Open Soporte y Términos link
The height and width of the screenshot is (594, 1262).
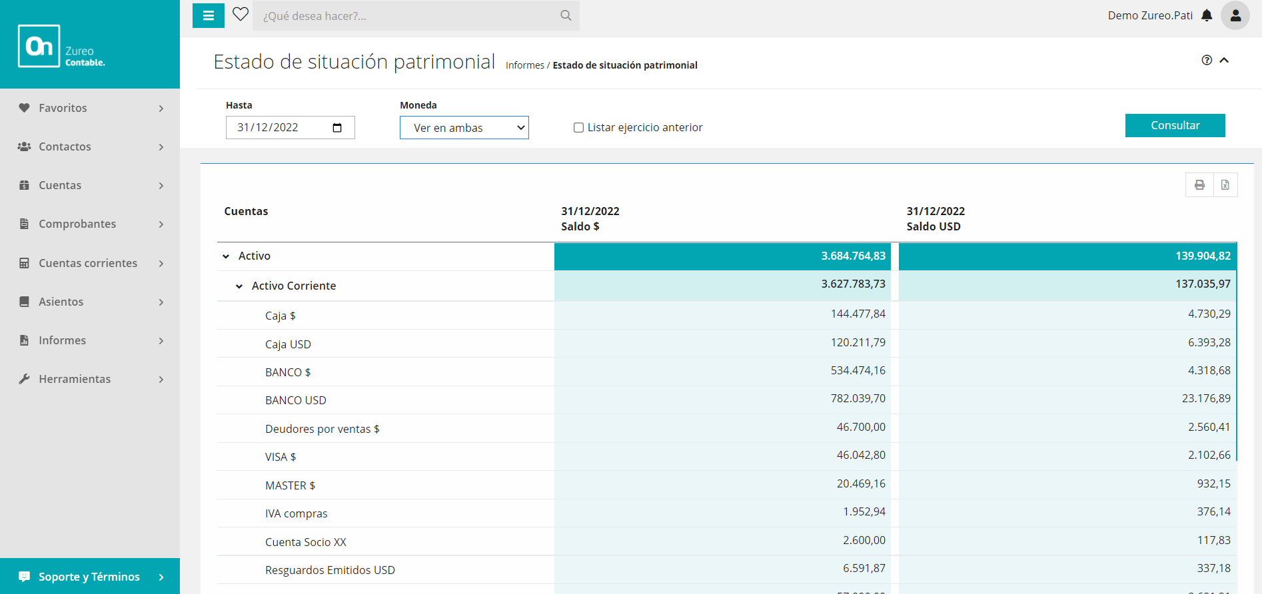(89, 577)
